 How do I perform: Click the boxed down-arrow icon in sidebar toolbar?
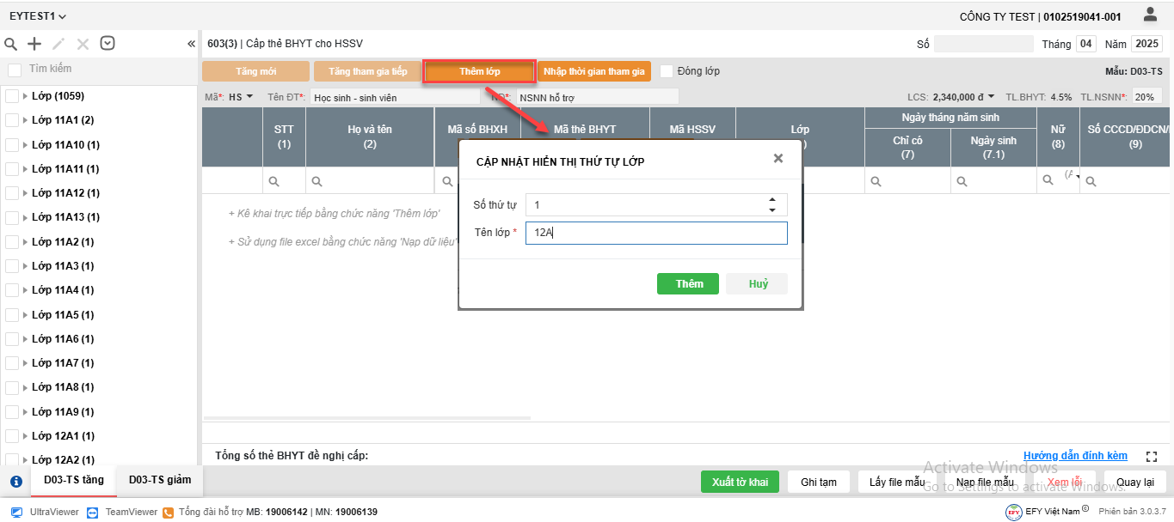[108, 44]
